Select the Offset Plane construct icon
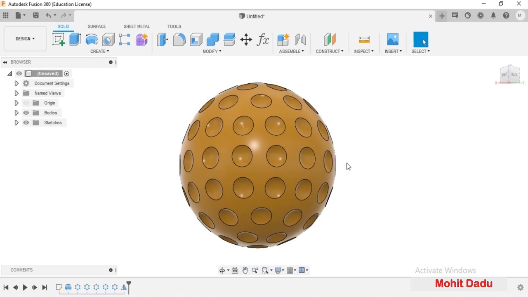Viewport: 528px width, 297px height. tap(330, 40)
